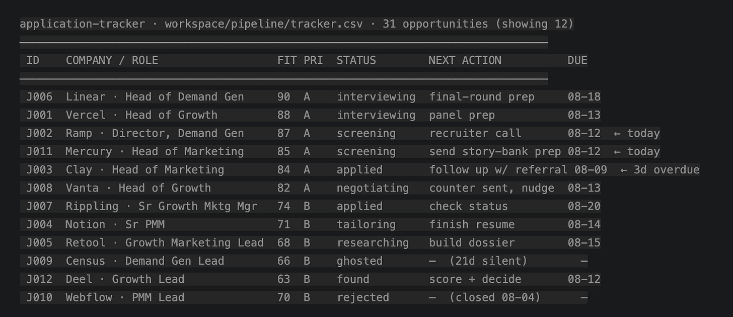Select row J006 Linear Head of Demand Gen

(310, 97)
